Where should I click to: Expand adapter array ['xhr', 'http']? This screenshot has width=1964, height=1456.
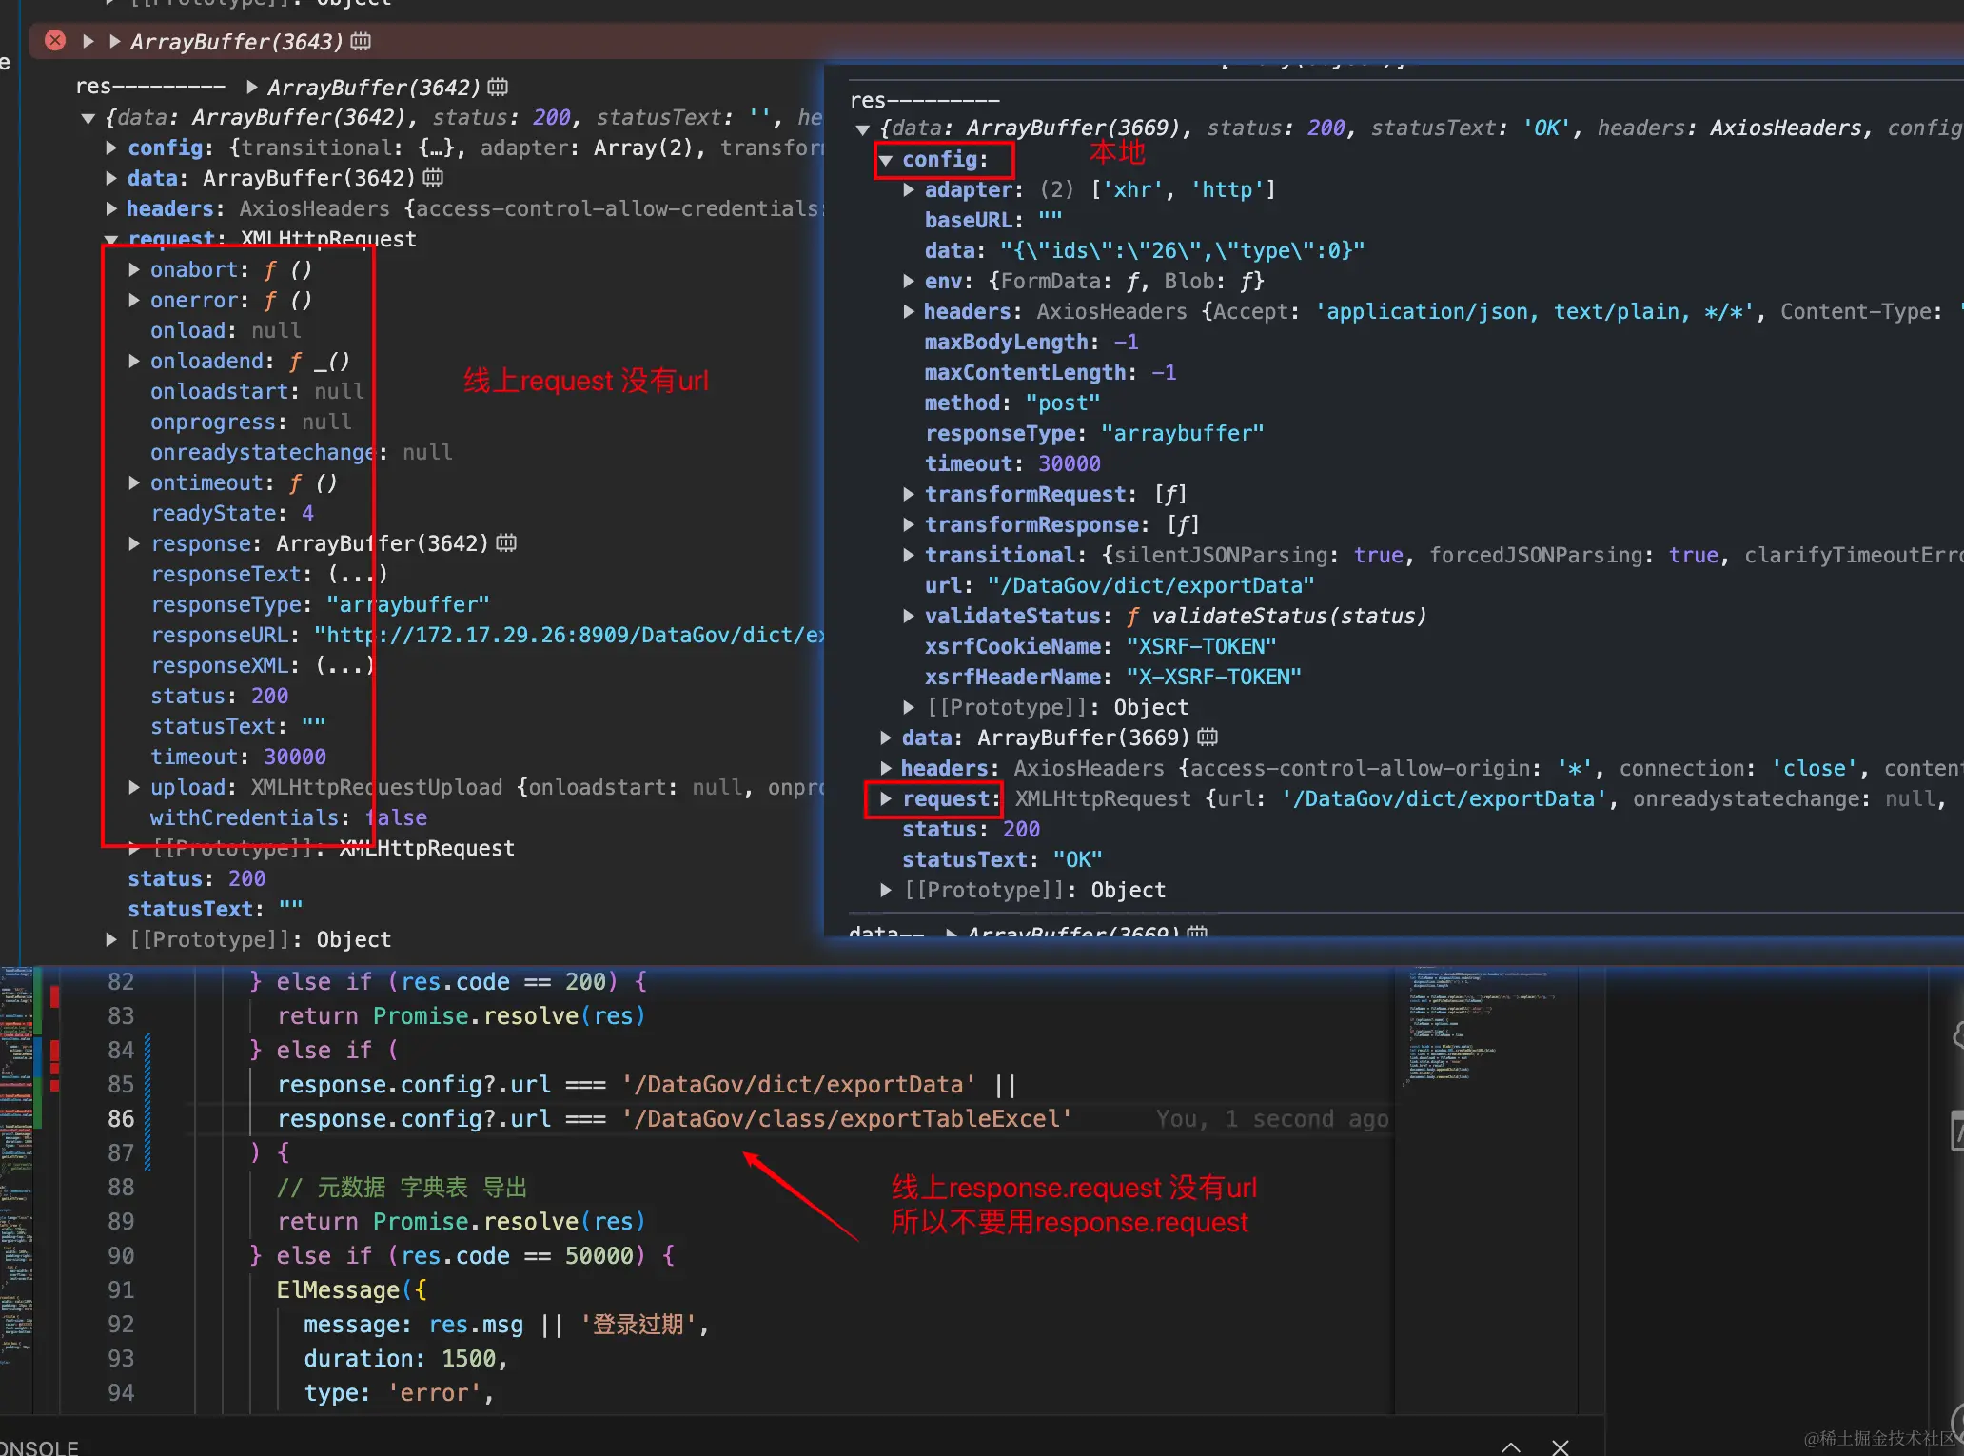pyautogui.click(x=909, y=189)
